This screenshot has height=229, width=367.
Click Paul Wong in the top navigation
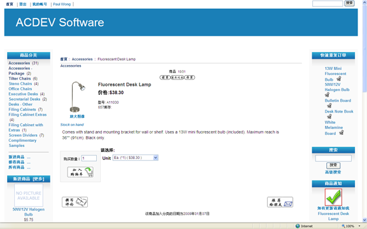coord(62,4)
